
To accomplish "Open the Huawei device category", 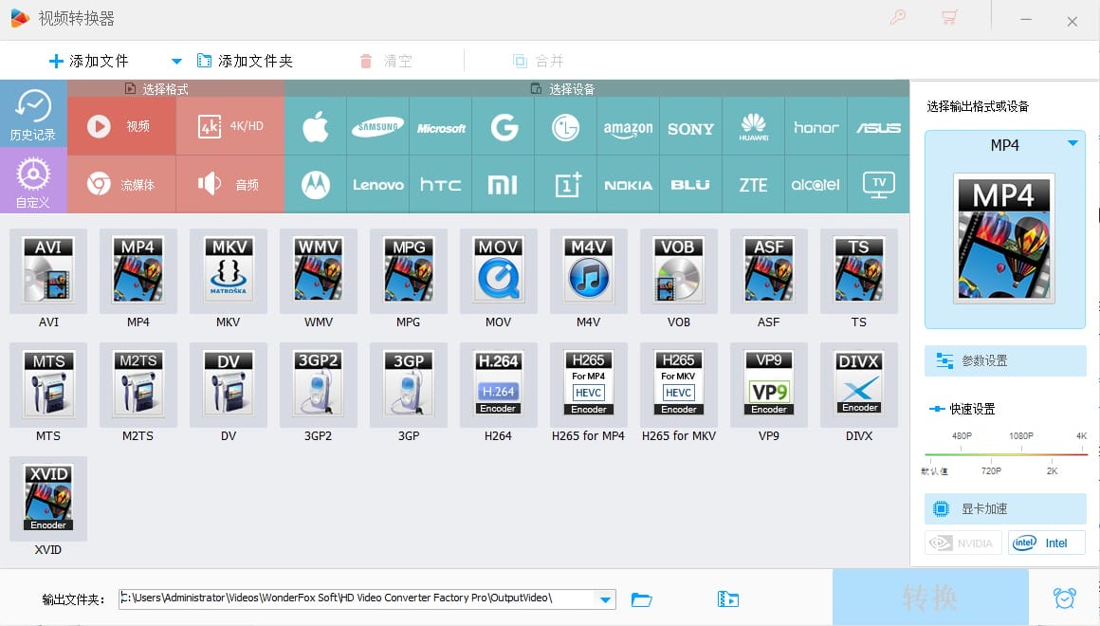I will pos(754,127).
